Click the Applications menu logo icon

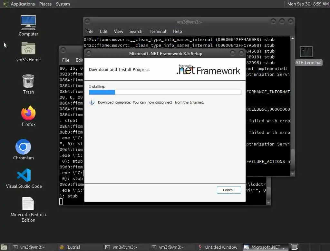pos(6,4)
